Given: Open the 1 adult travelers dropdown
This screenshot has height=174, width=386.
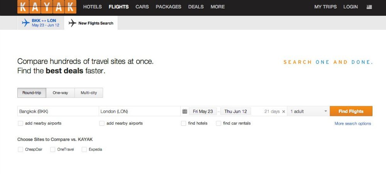Looking at the screenshot, I should tap(308, 111).
